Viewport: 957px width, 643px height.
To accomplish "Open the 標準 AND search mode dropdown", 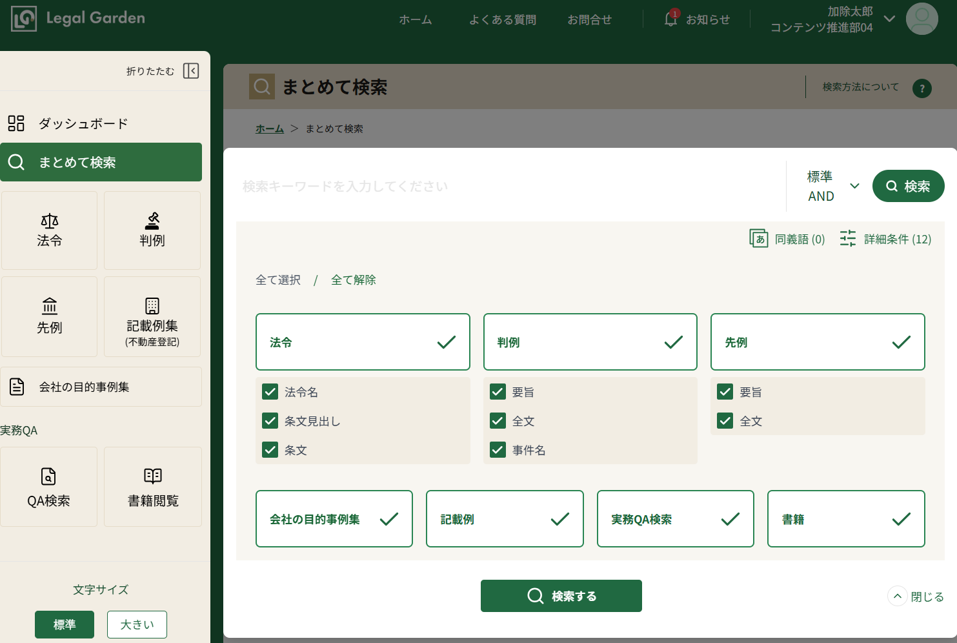I will [x=832, y=186].
